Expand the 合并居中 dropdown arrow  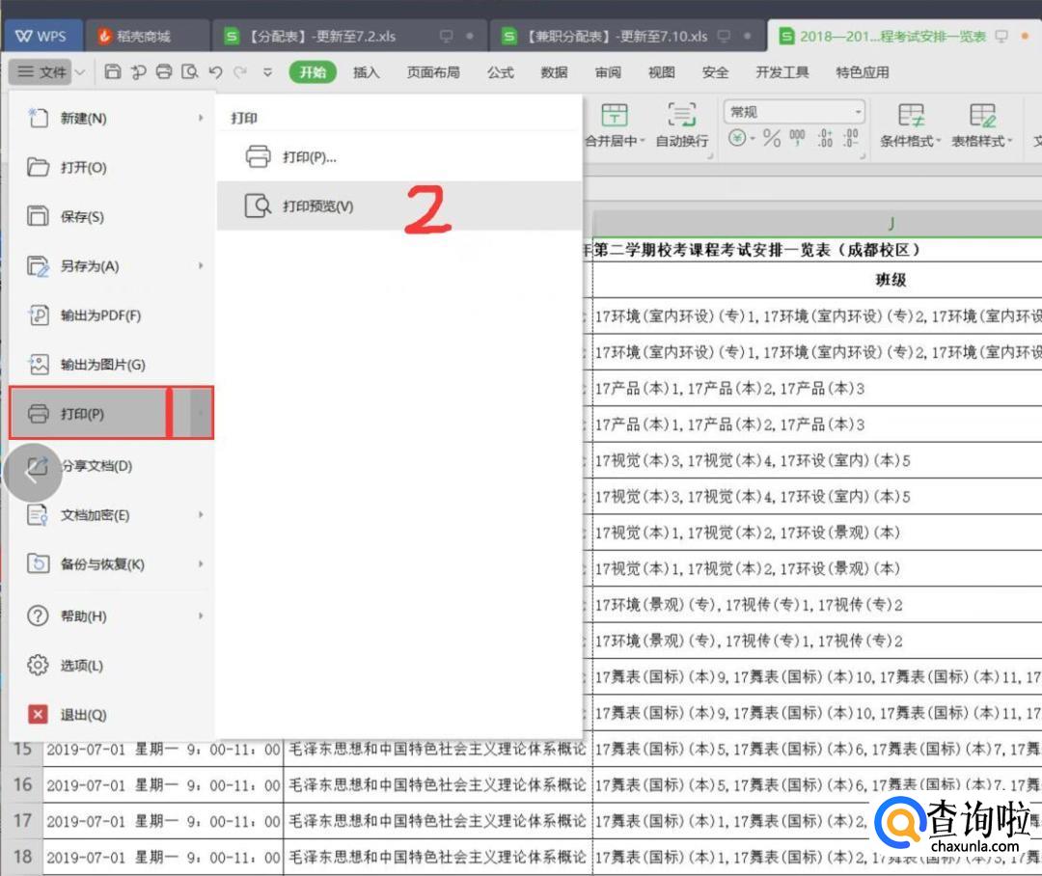tap(644, 142)
